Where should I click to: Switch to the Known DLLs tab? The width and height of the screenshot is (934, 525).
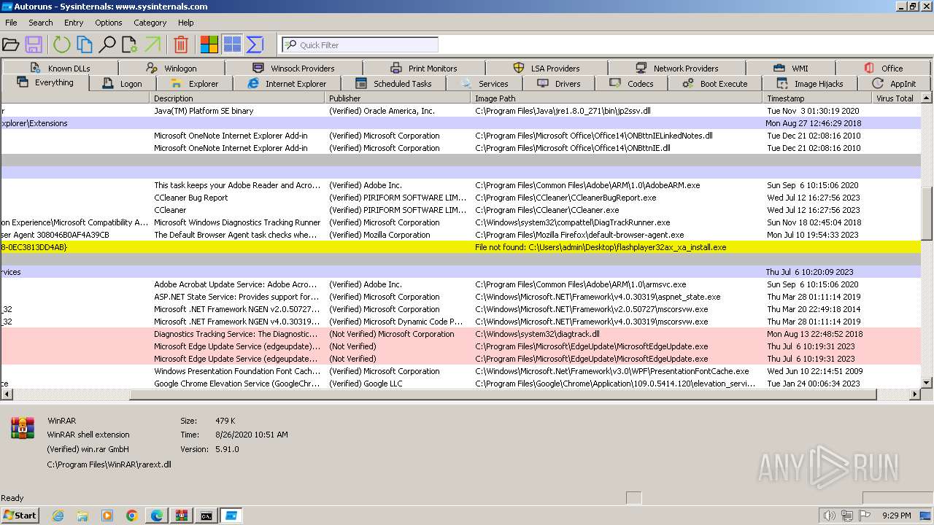coord(61,68)
